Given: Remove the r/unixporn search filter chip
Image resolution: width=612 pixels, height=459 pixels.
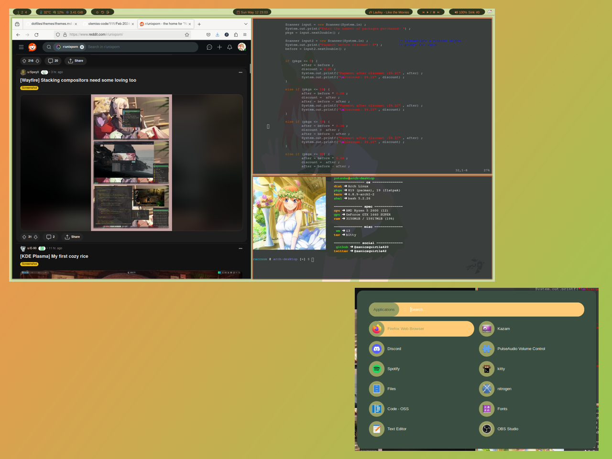Looking at the screenshot, I should point(82,47).
